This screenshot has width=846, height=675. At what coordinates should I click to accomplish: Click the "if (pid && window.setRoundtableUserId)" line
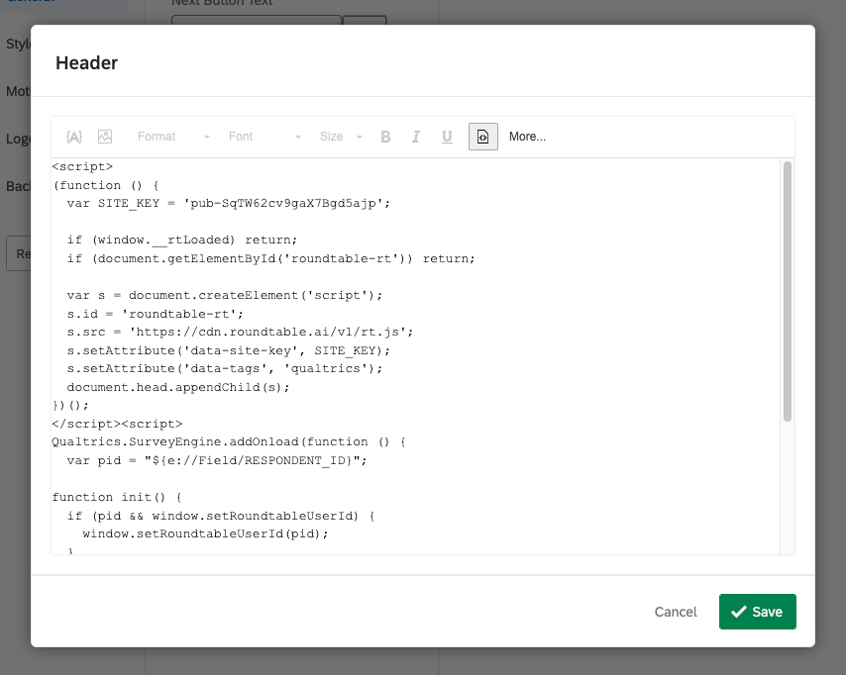[x=221, y=516]
